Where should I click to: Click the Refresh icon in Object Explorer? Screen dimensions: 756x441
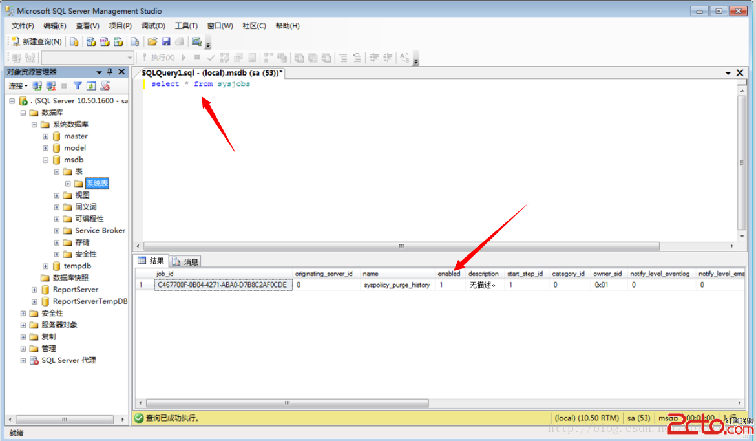91,86
